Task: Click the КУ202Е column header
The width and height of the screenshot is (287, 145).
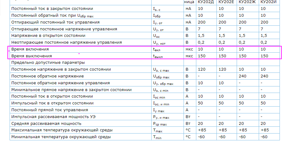Action: coord(226,2)
